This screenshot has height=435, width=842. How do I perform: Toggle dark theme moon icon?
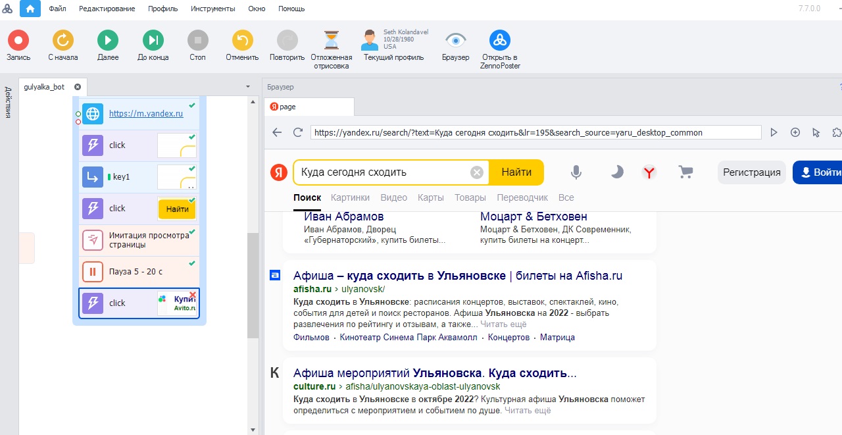(616, 172)
